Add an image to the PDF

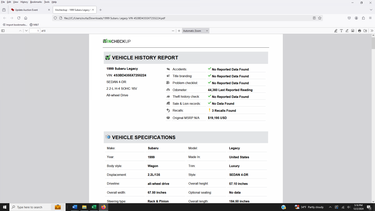click(x=353, y=31)
